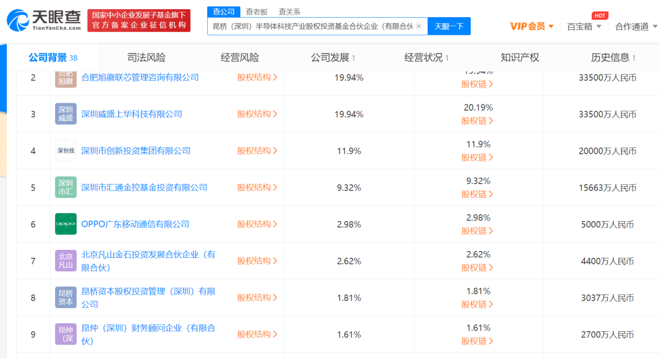Open 股权链 in the 合肥旭徽联芯 row
Viewport: 660px width, 358px height.
point(477,84)
